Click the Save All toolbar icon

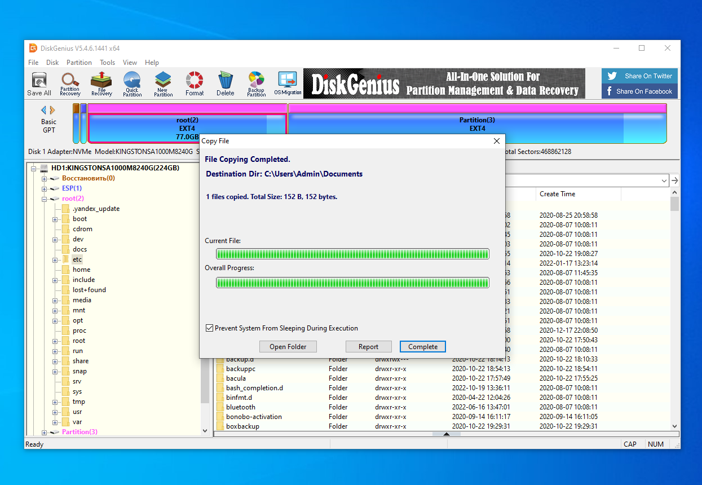click(x=38, y=83)
